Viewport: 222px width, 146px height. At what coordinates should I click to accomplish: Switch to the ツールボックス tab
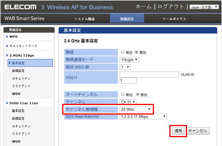point(174,19)
